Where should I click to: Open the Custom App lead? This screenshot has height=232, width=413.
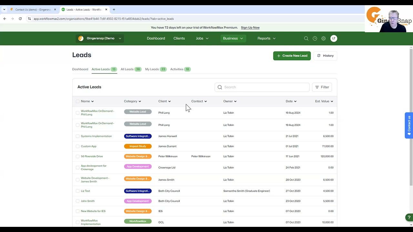(88, 146)
